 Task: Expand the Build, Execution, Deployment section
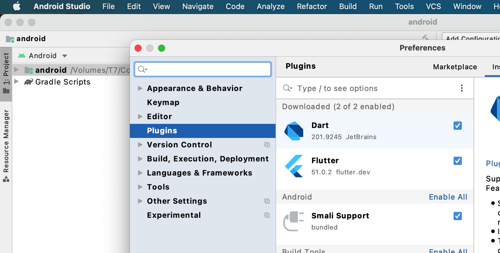140,159
